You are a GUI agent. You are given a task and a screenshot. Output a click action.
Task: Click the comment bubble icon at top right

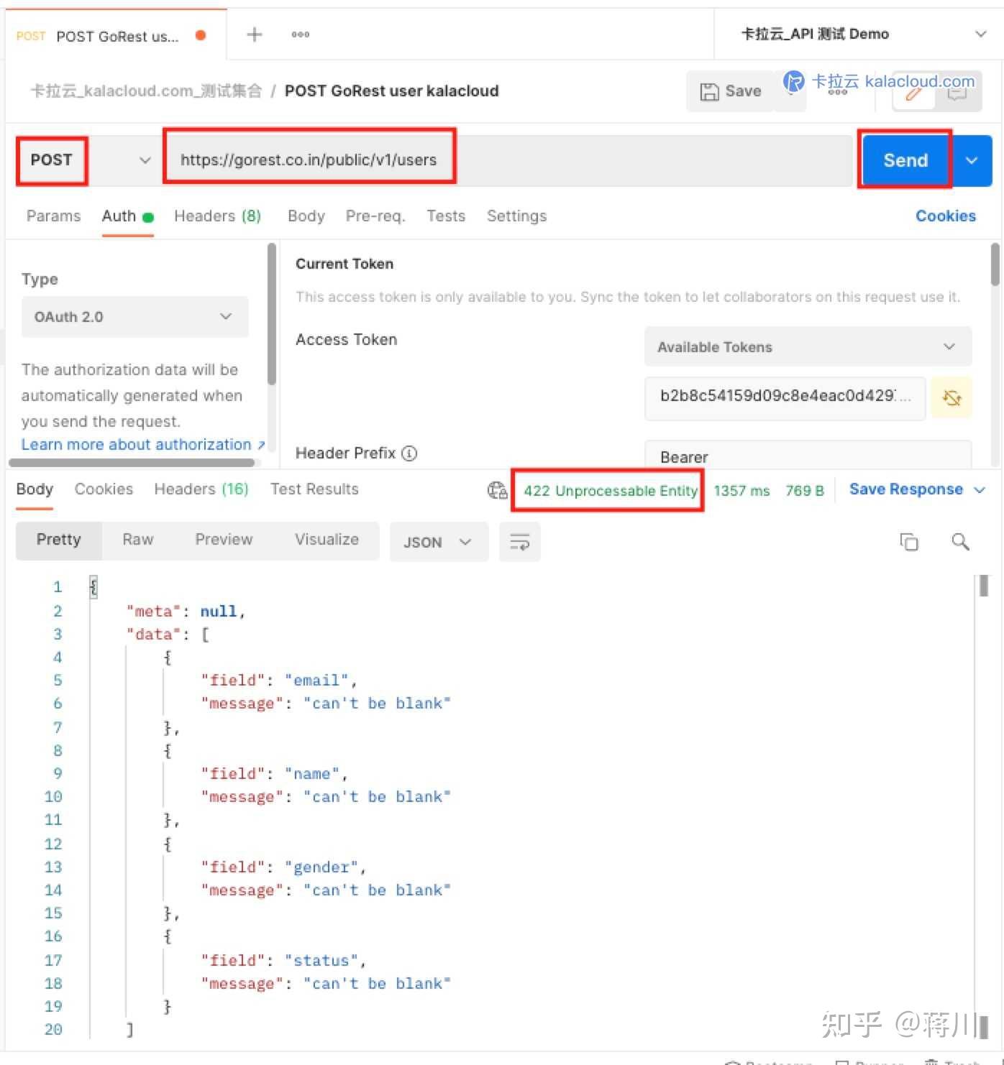957,93
